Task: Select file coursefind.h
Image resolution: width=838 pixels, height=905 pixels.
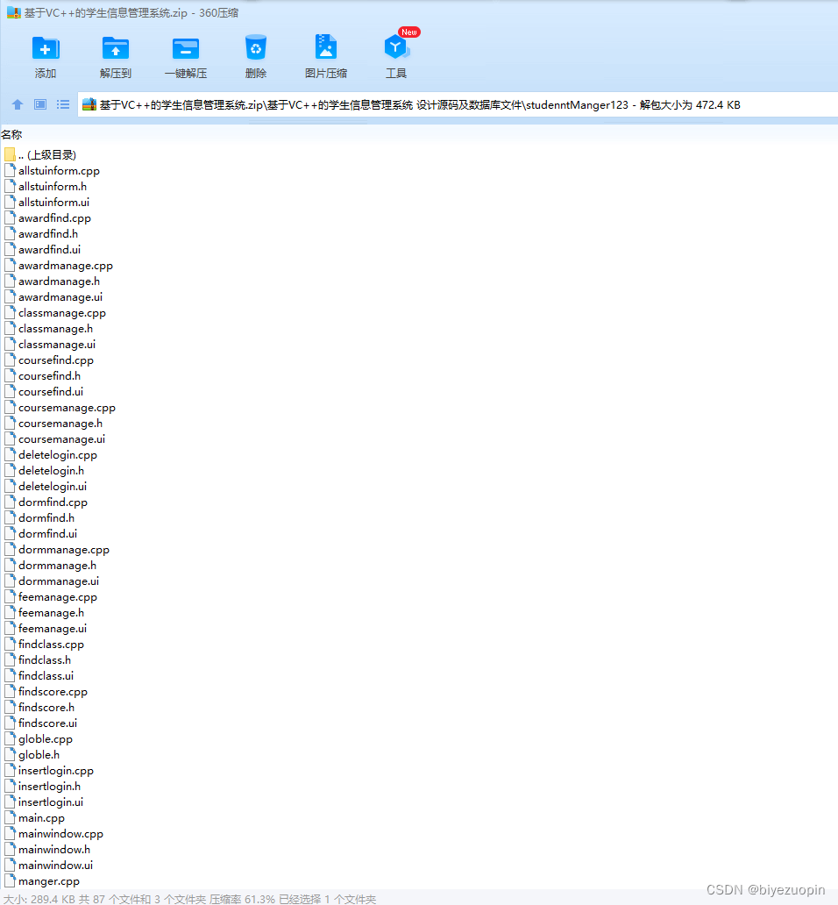Action: 43,375
